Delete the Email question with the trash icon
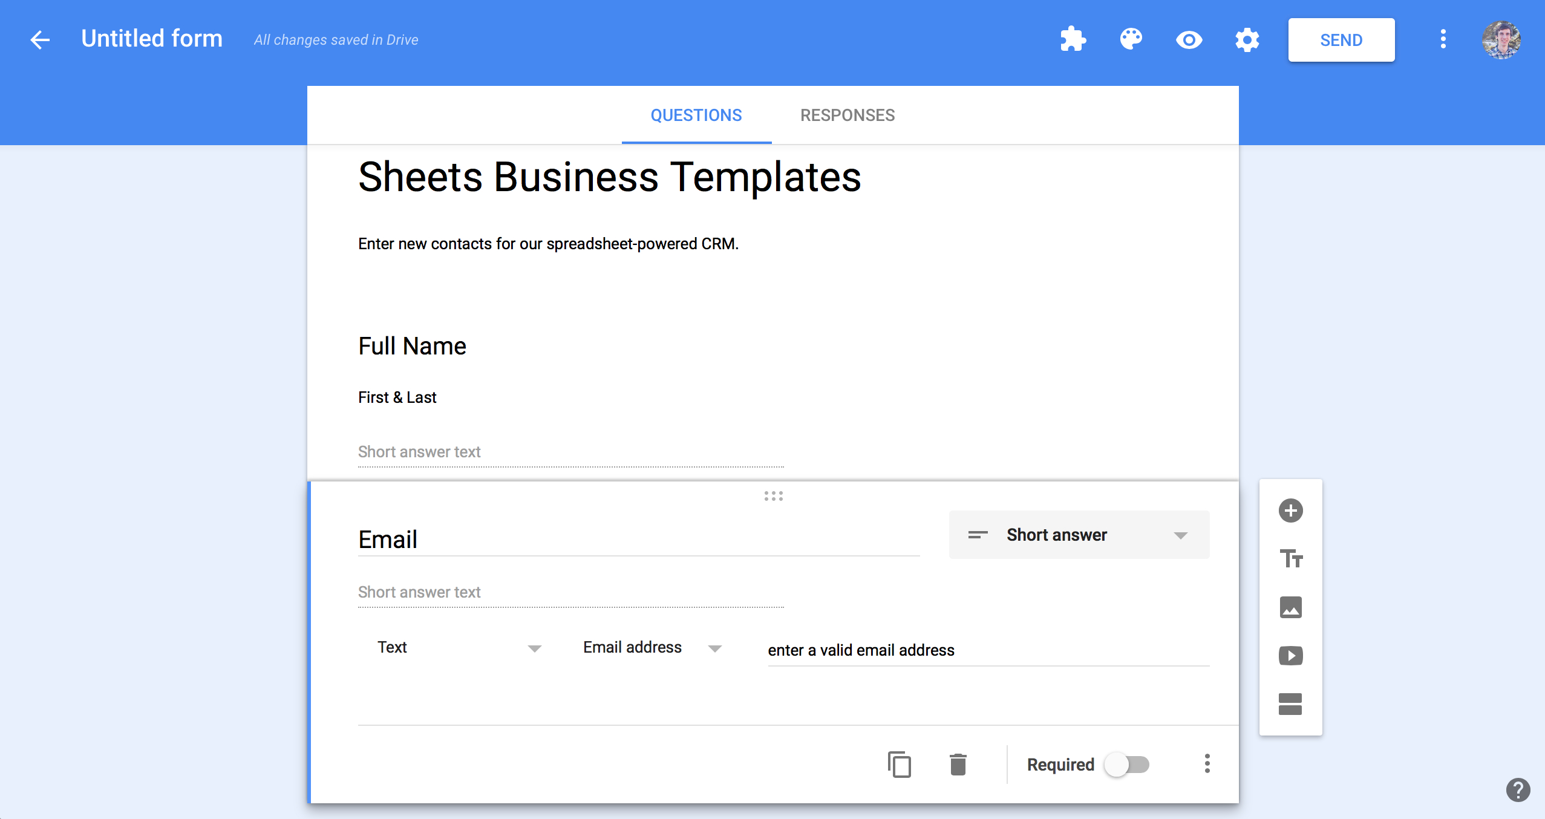Image resolution: width=1545 pixels, height=819 pixels. [x=958, y=764]
